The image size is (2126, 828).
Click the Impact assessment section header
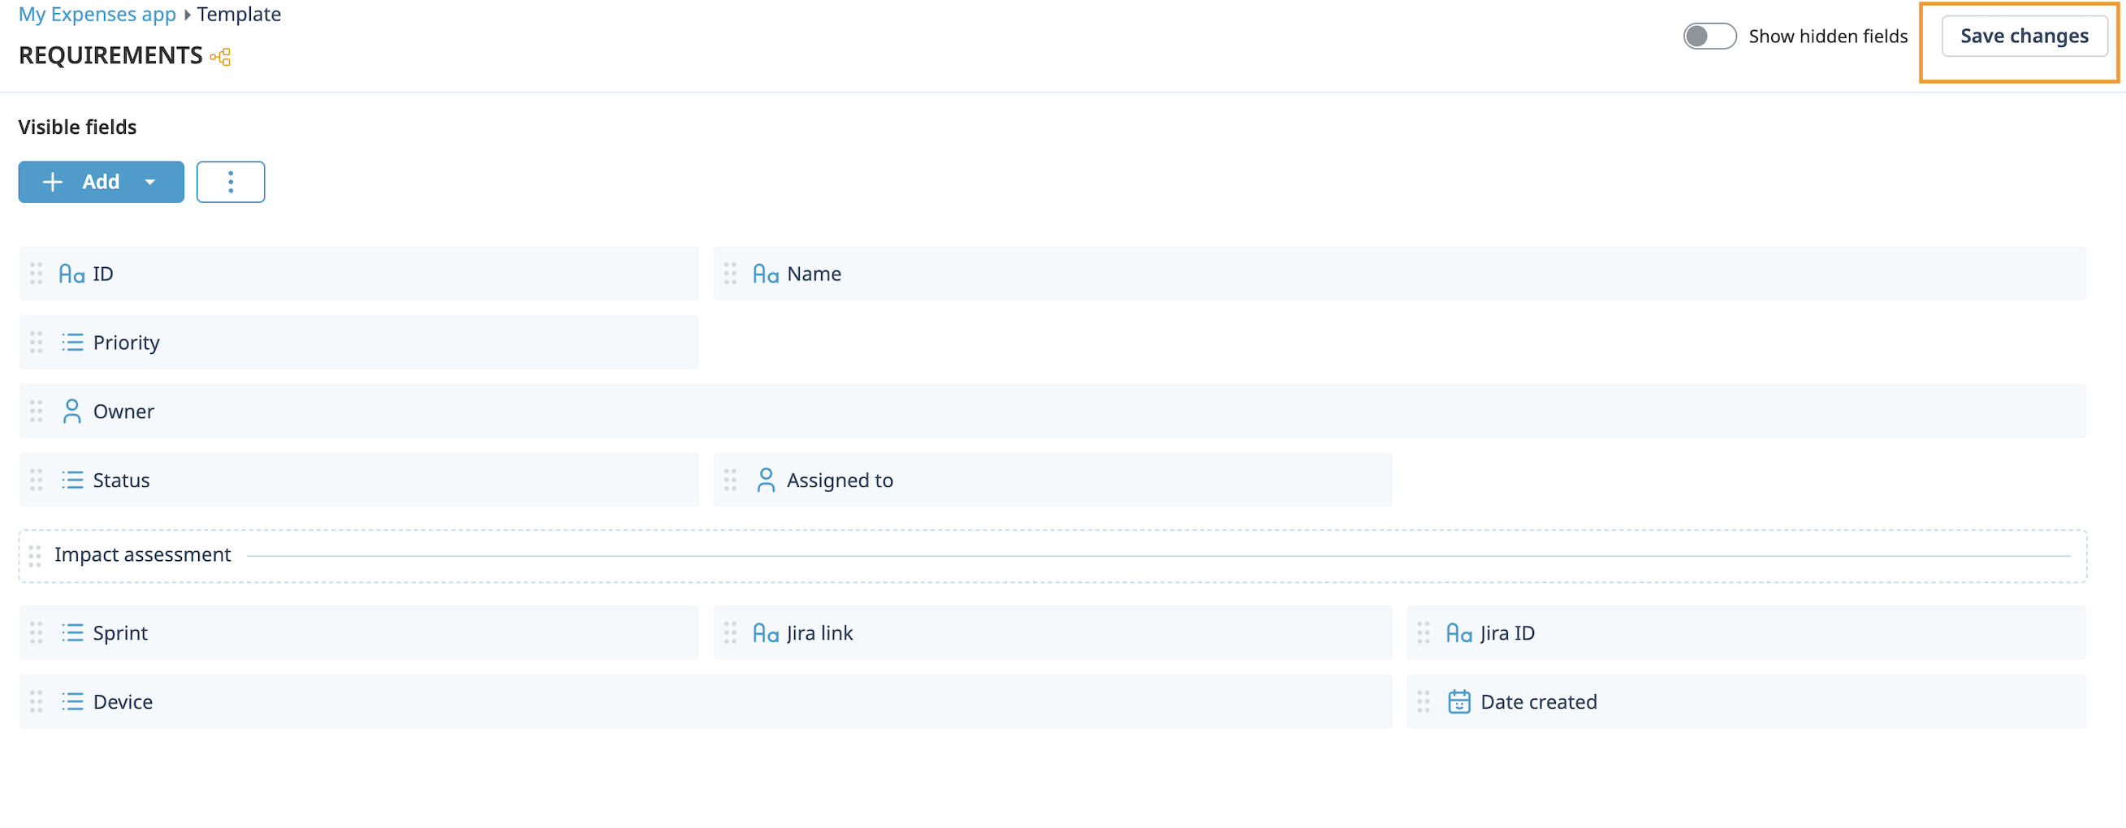[x=143, y=555]
